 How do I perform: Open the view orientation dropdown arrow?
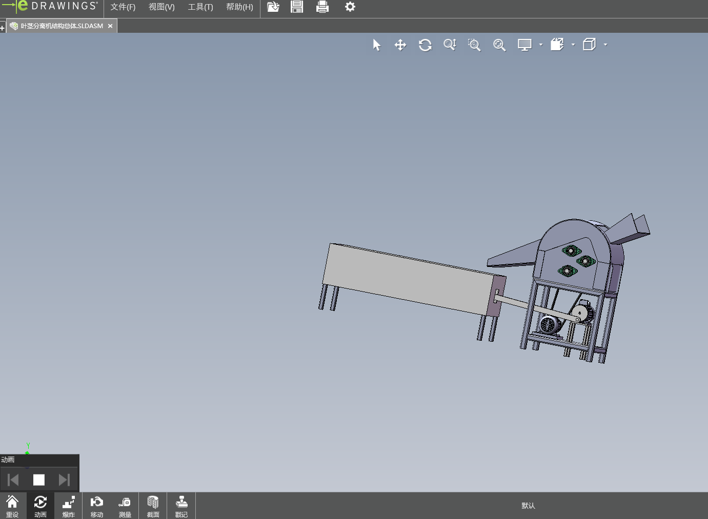tap(573, 45)
